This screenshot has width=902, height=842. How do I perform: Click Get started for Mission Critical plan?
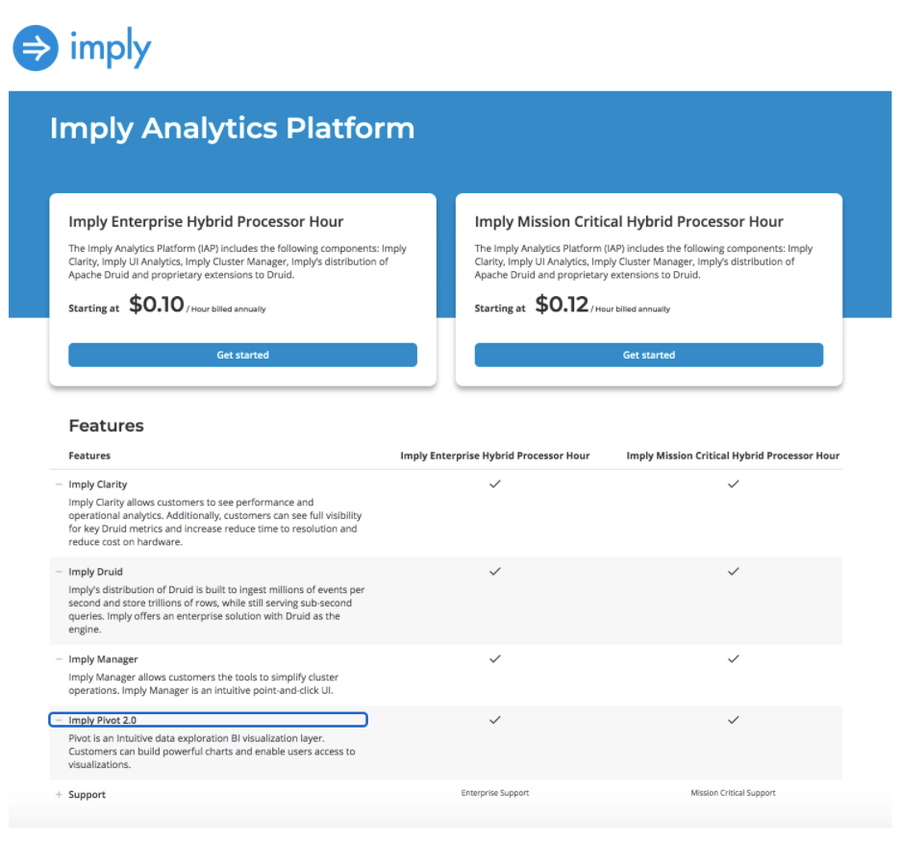coord(649,355)
